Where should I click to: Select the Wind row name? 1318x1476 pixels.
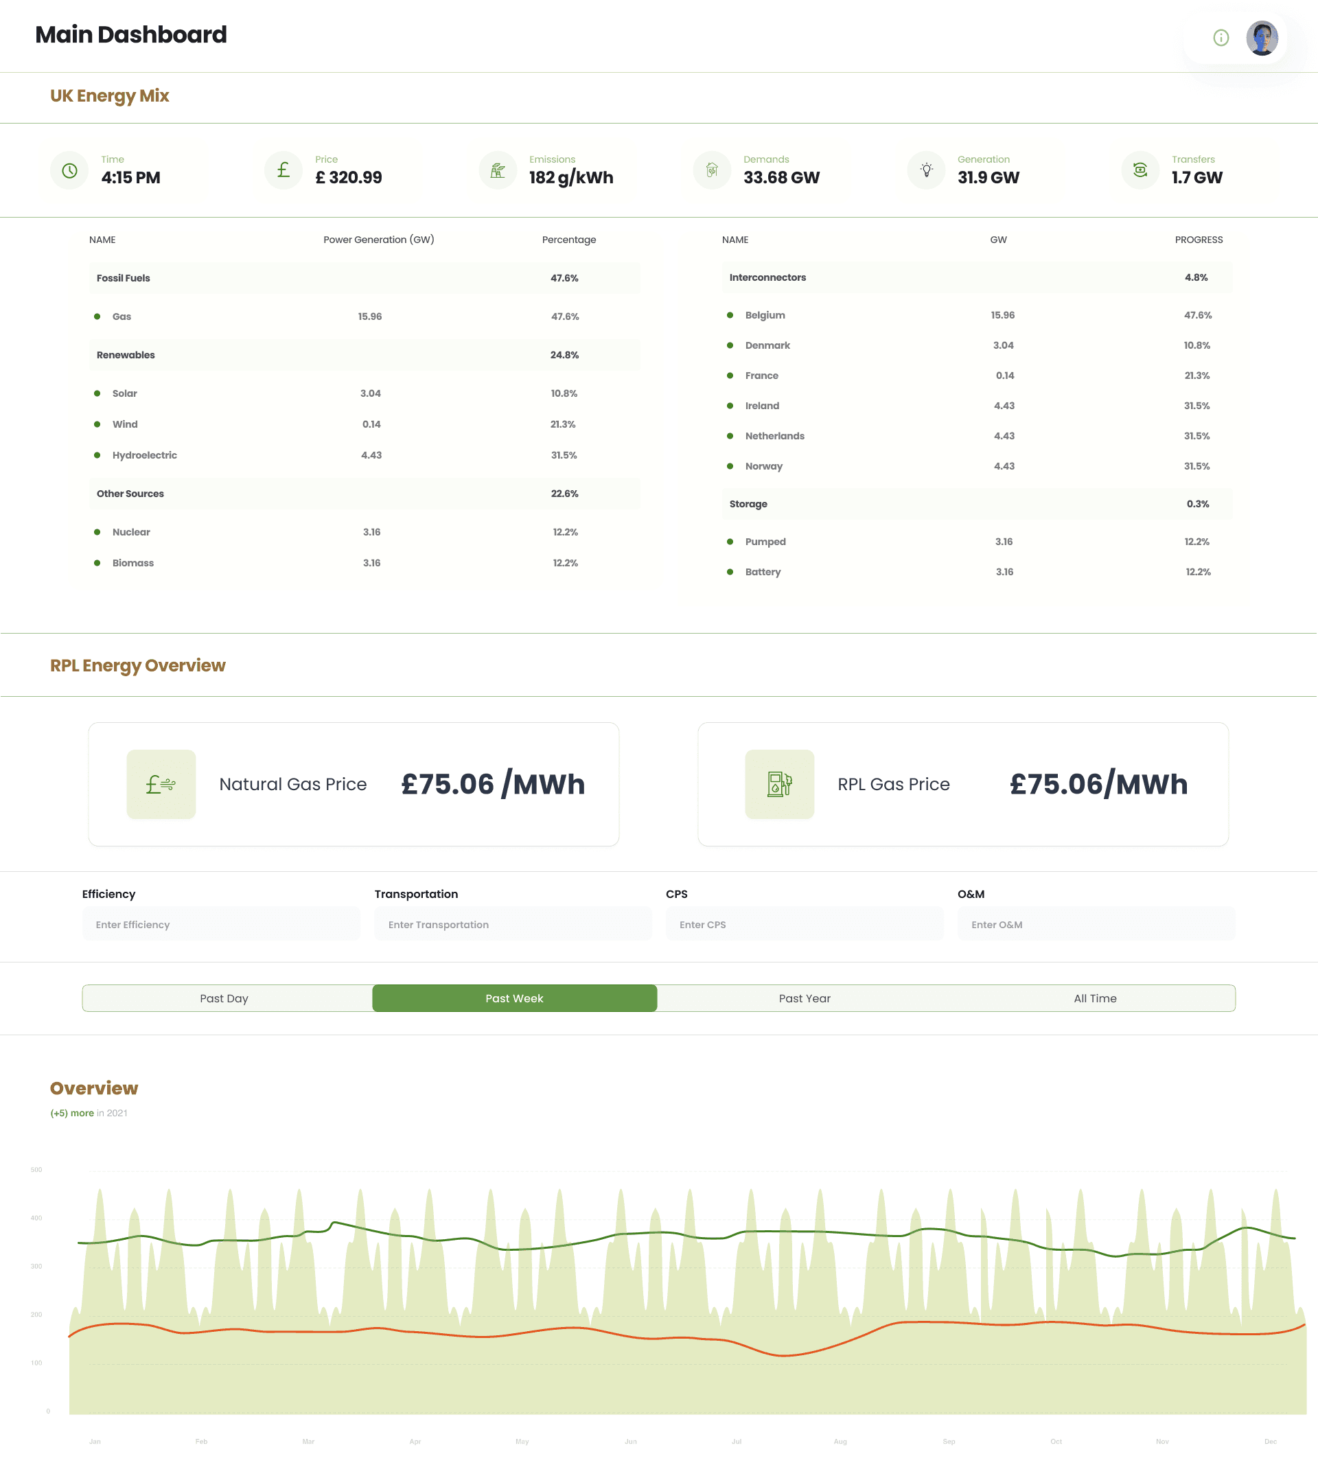124,424
